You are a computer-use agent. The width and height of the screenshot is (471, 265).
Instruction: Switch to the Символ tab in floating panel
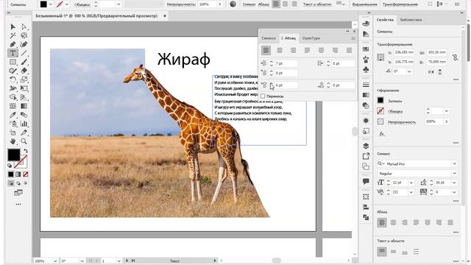click(269, 38)
